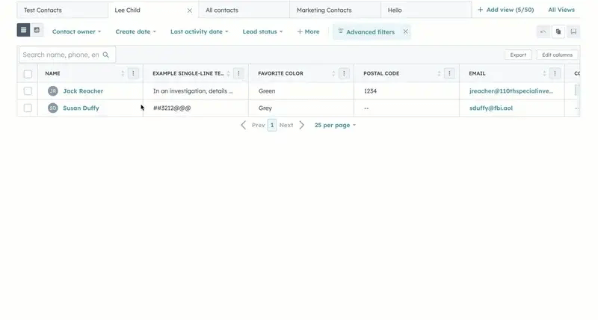
Task: Open the Lead status filter dropdown
Action: pyautogui.click(x=262, y=31)
